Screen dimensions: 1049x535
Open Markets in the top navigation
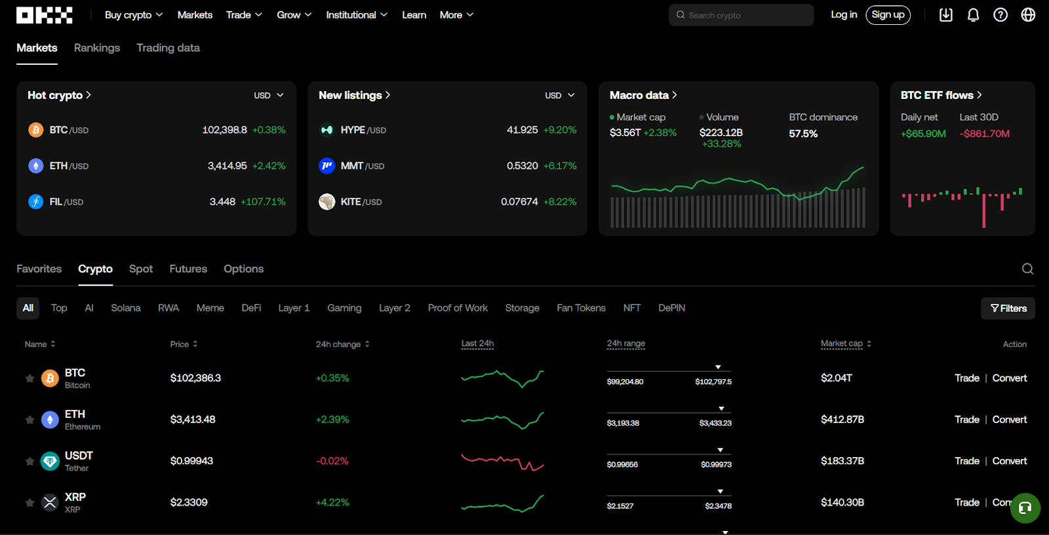195,14
